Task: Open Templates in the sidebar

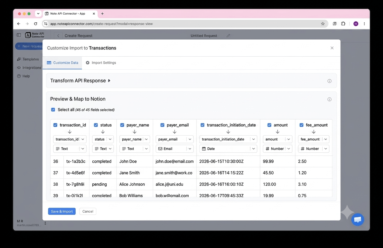Action: pyautogui.click(x=28, y=59)
